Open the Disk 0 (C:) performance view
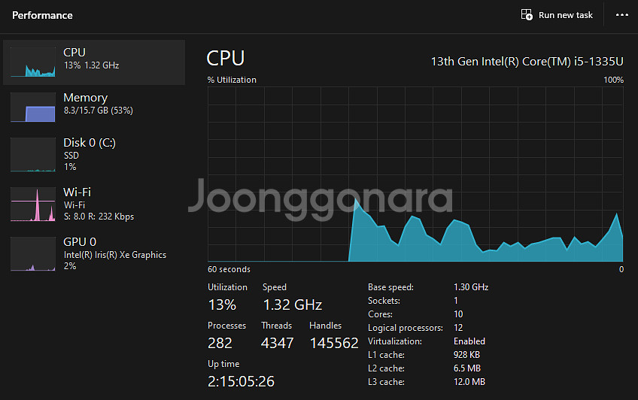Image resolution: width=638 pixels, height=400 pixels. (94, 154)
